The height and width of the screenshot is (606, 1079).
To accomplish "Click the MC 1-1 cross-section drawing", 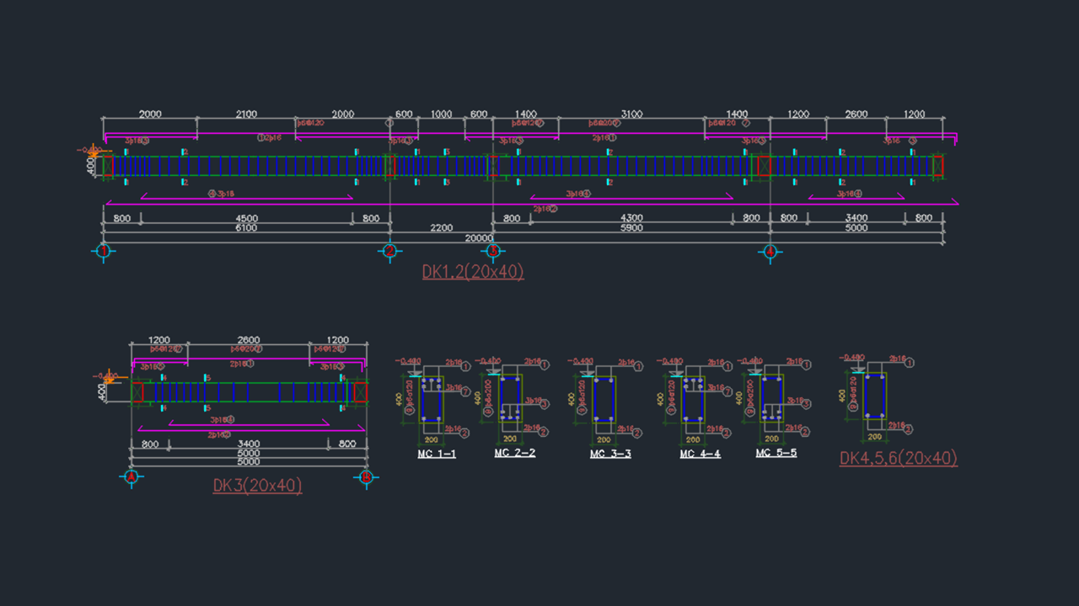I will 432,399.
